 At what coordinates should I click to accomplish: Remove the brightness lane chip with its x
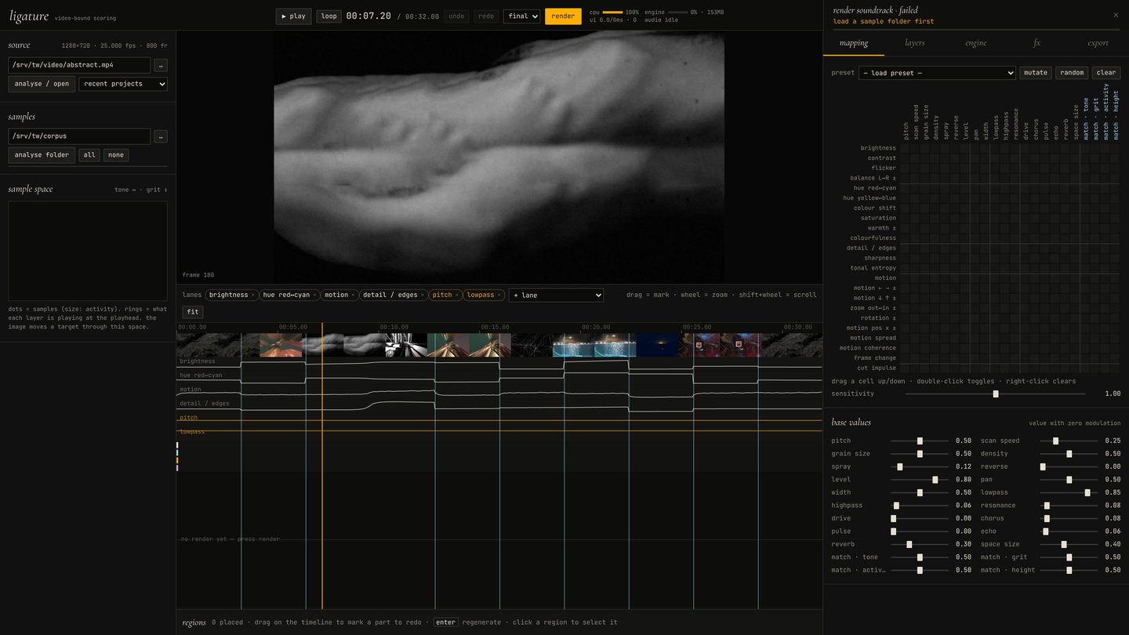click(252, 296)
